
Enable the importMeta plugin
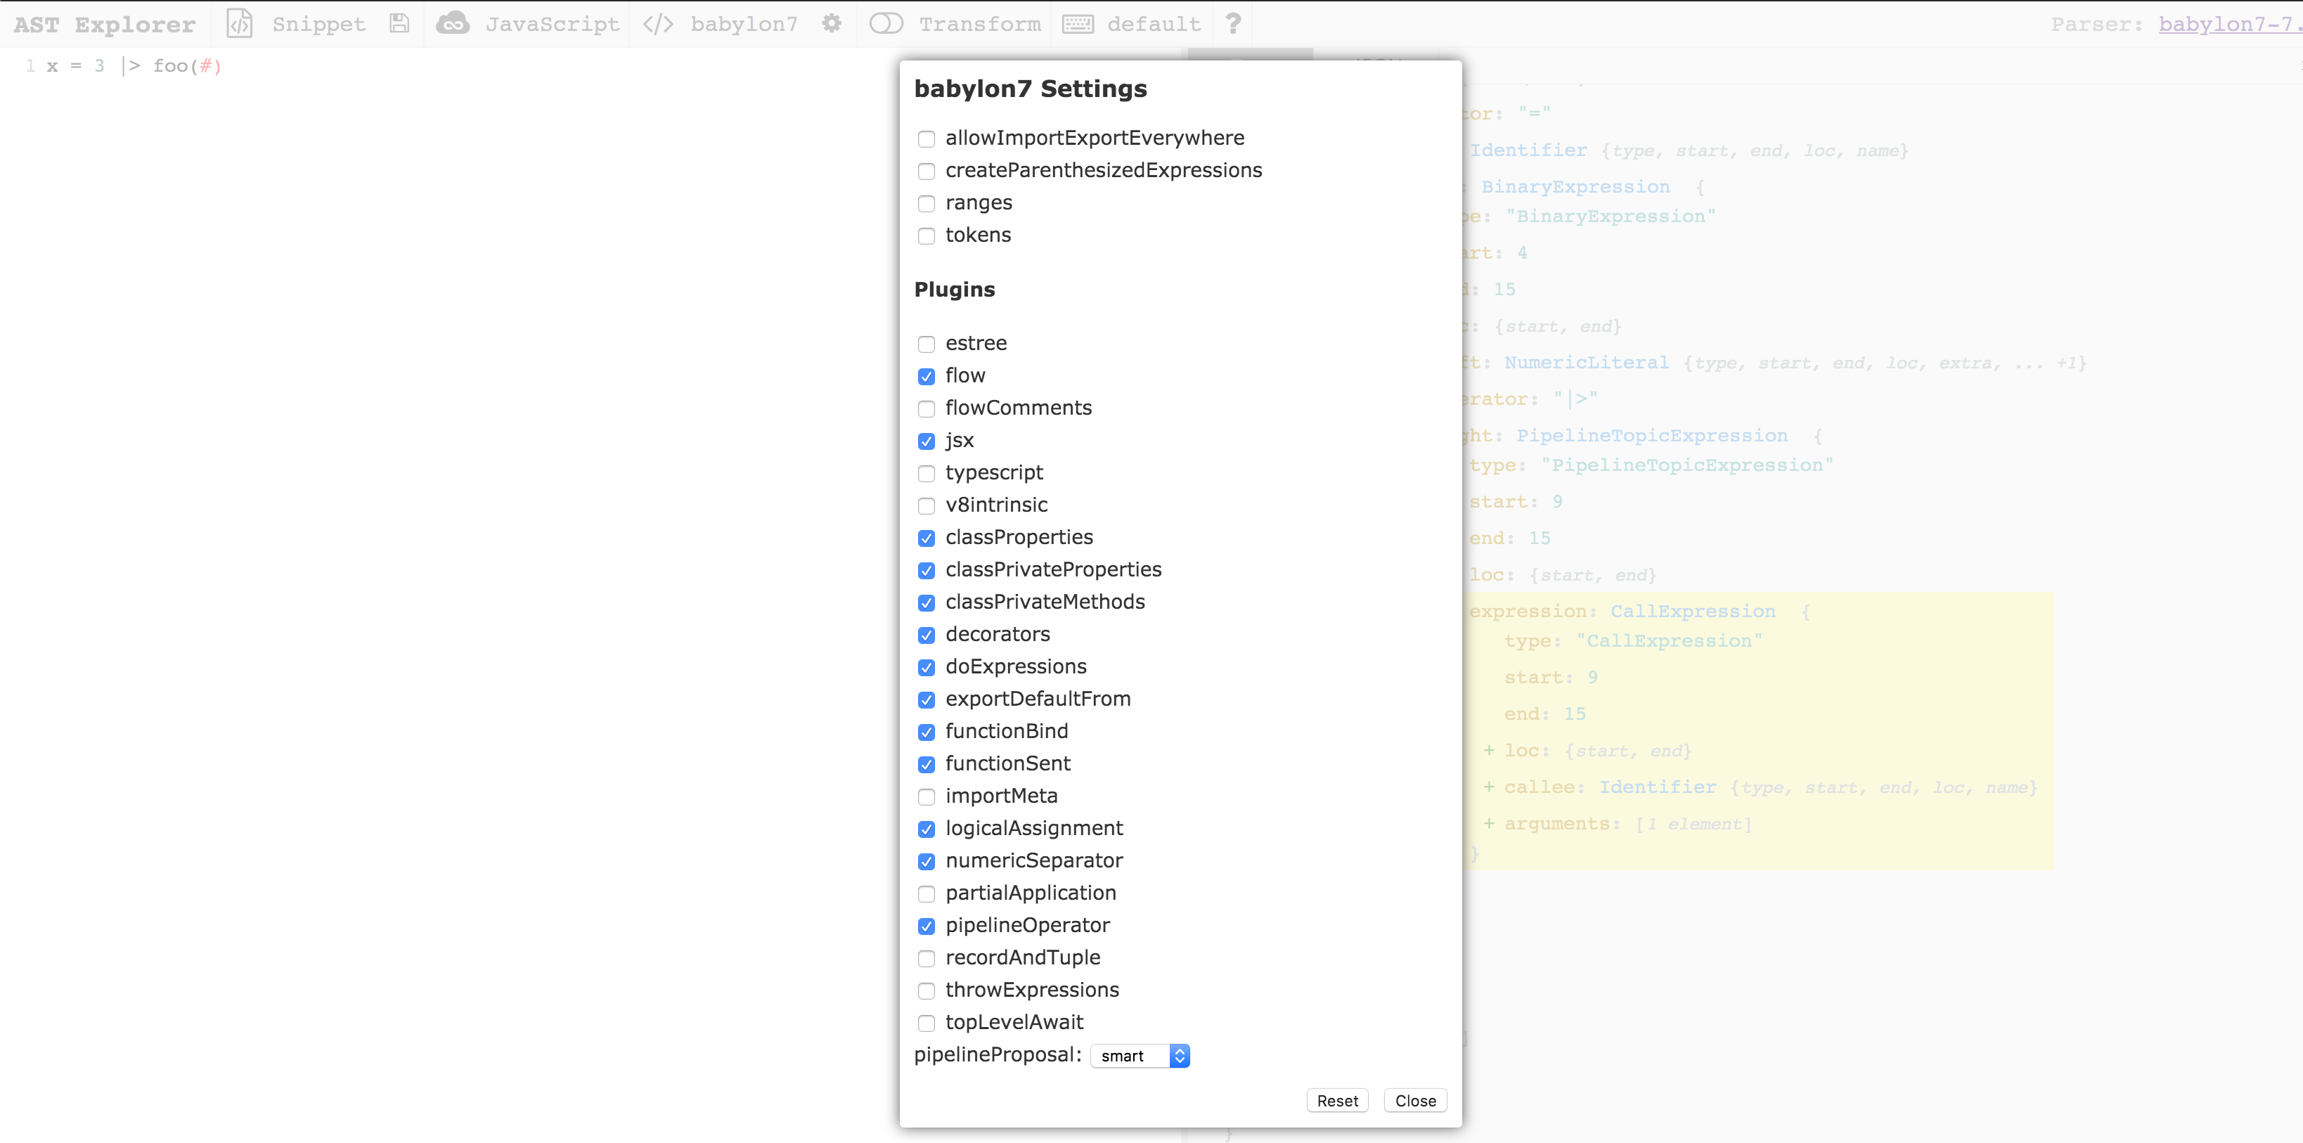pyautogui.click(x=927, y=797)
